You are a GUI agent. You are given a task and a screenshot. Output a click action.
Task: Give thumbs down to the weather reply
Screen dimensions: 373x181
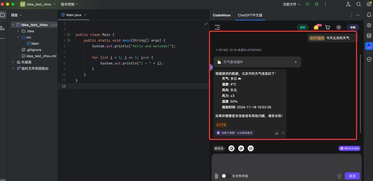(283, 133)
